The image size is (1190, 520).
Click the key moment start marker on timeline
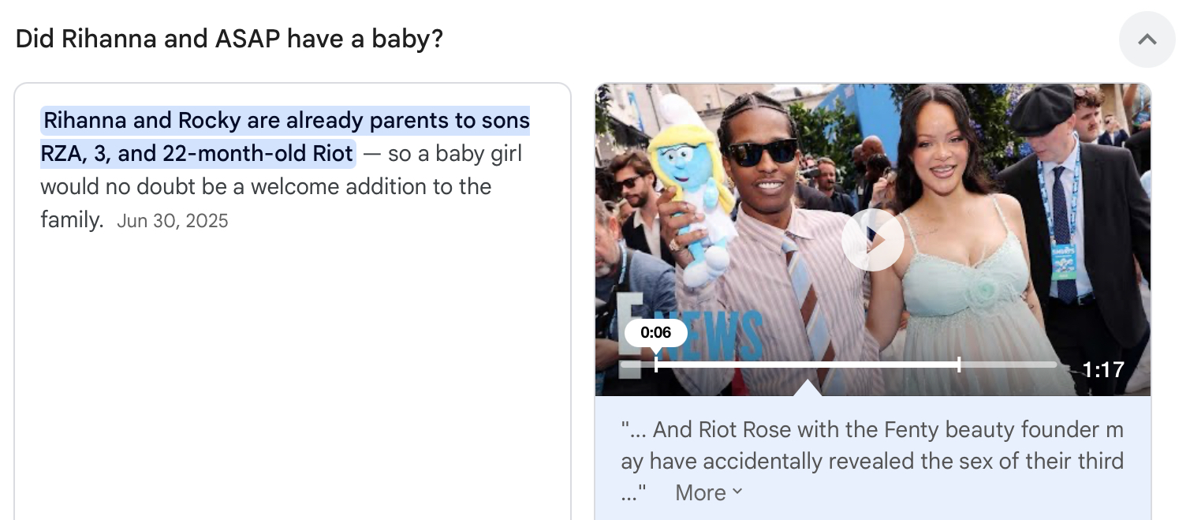pyautogui.click(x=656, y=364)
